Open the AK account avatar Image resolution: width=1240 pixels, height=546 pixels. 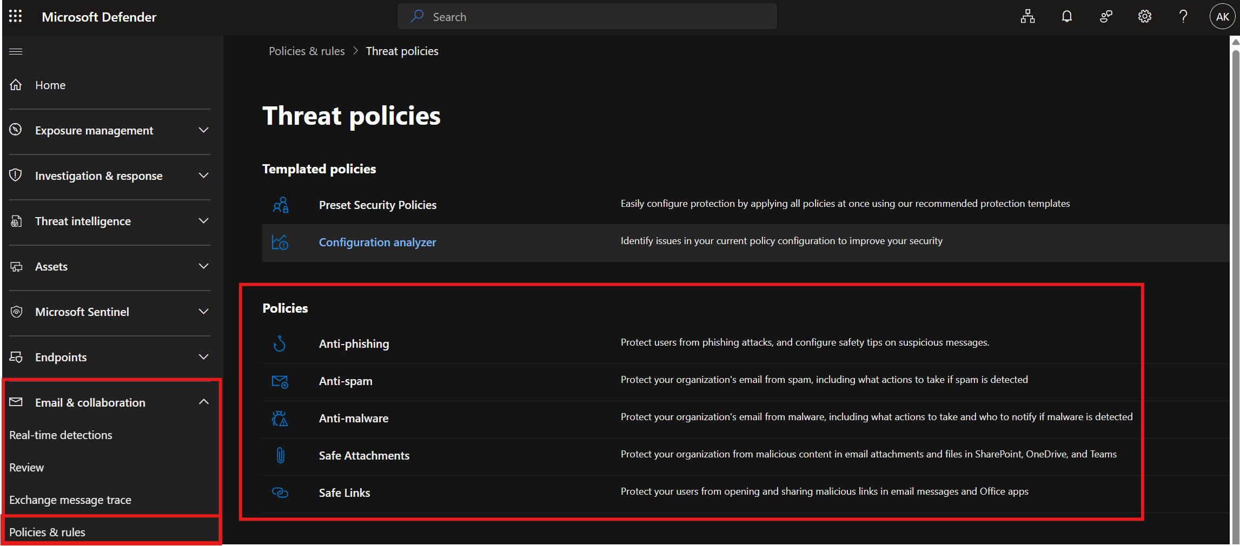coord(1222,17)
